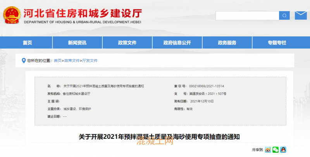310x157 pixels.
Task: Select 政府信息公开 menu item
Action: pos(177,43)
